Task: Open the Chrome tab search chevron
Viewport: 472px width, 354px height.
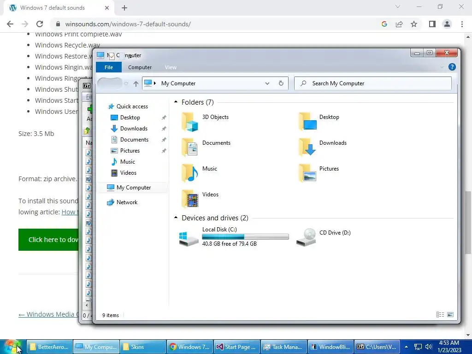Action: [x=398, y=6]
